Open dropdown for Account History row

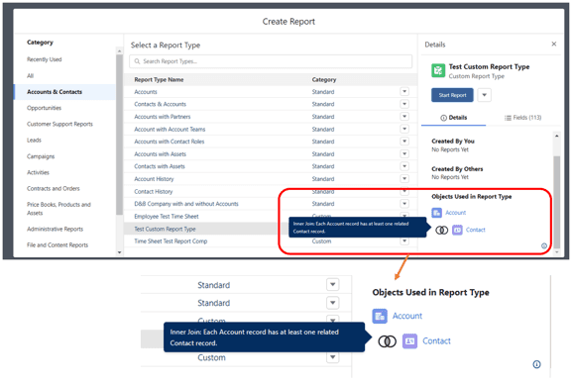pos(404,179)
